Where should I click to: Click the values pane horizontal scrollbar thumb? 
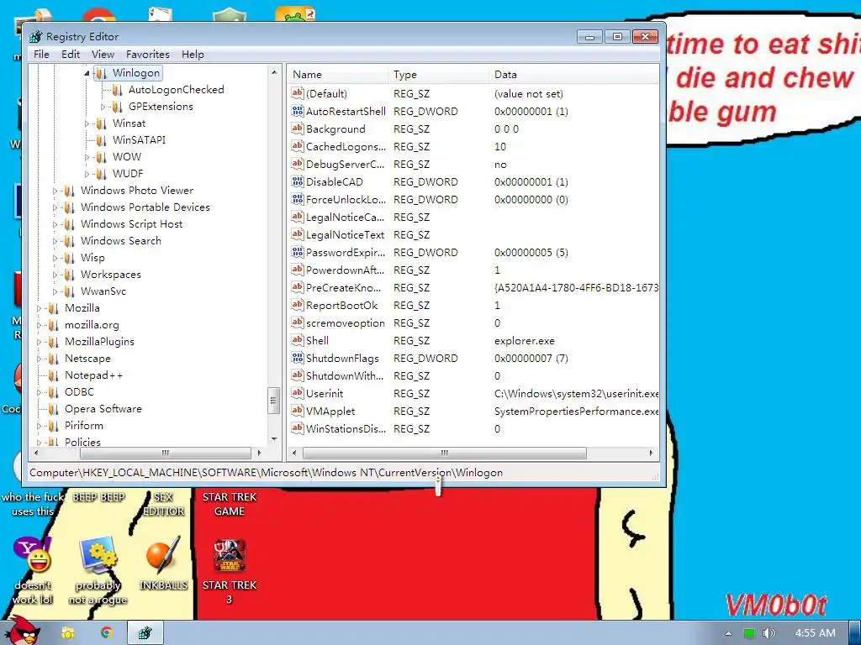tap(444, 453)
